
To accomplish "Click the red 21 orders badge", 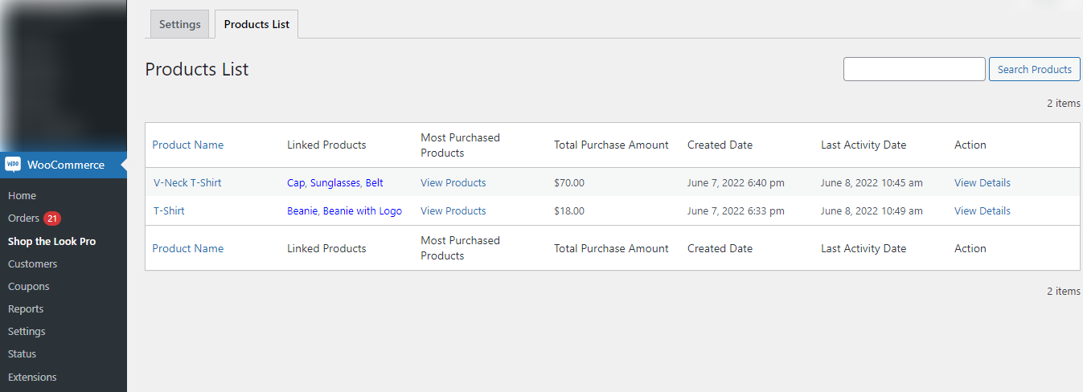I will [x=52, y=218].
